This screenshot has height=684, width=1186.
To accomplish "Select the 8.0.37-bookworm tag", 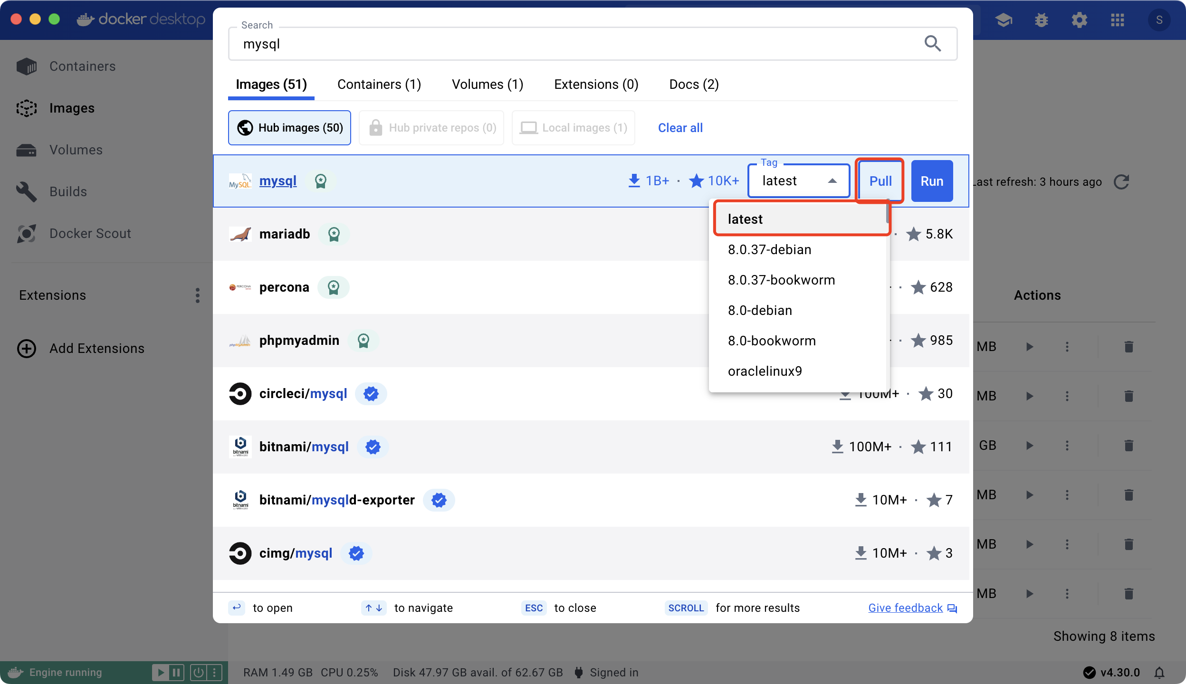I will point(798,280).
